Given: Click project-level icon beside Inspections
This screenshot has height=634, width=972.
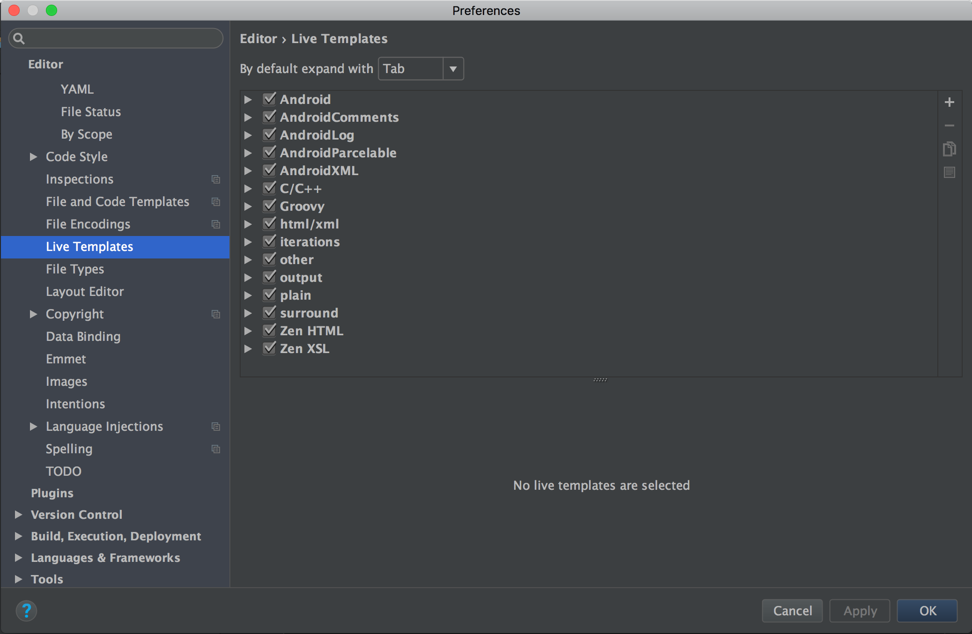Looking at the screenshot, I should click(216, 179).
